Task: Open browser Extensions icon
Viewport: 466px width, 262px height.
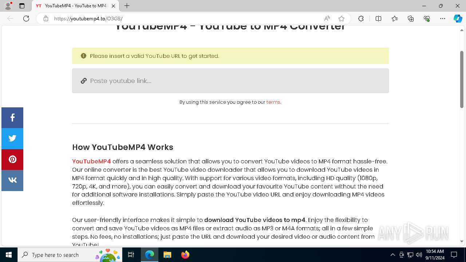Action: 361,19
